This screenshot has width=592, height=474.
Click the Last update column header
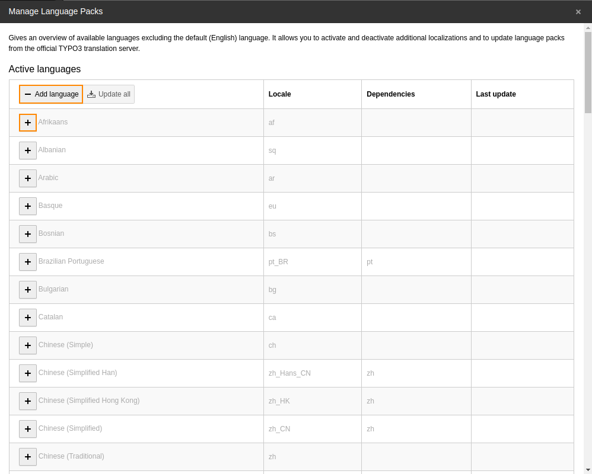pyautogui.click(x=496, y=94)
